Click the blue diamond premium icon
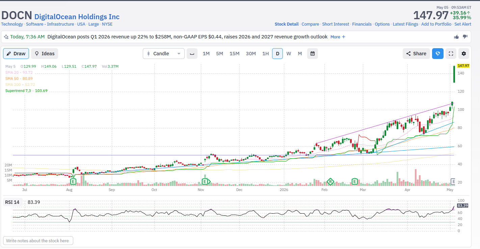 click(438, 54)
